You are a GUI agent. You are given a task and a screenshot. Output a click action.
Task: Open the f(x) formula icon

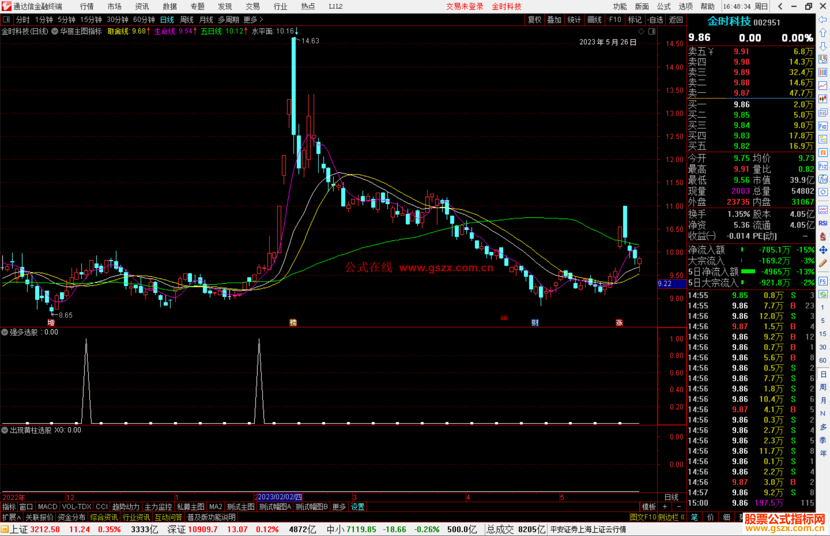point(823,179)
